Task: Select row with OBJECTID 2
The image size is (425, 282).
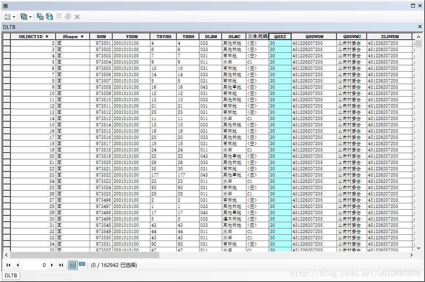Action: click(x=7, y=43)
